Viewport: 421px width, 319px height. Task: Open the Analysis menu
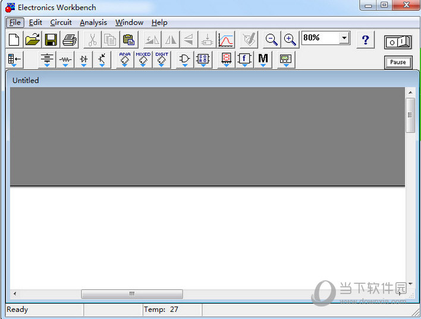tap(93, 23)
